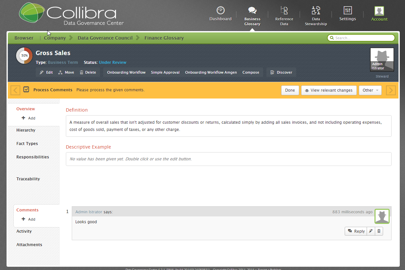
Task: Click the Descriptive Example empty field
Action: (x=229, y=159)
